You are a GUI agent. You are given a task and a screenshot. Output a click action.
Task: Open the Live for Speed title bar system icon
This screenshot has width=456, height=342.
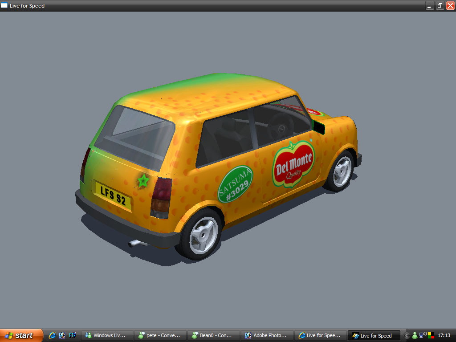[4, 5]
